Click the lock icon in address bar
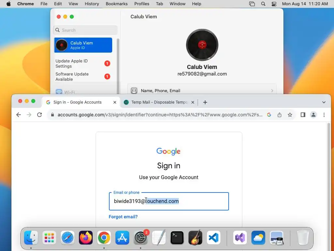Screen dimensions: 334x251 [53, 115]
